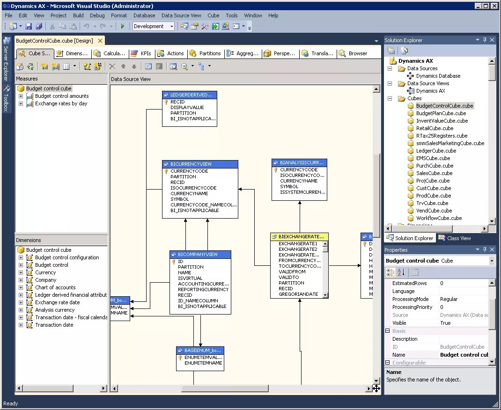Screen dimensions: 501x410
Task: Click the Open tabs list arrow
Action: click(376, 41)
